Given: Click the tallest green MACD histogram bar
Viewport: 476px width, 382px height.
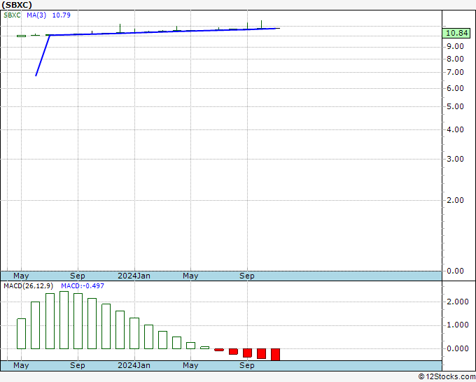Looking at the screenshot, I should 64,320.
